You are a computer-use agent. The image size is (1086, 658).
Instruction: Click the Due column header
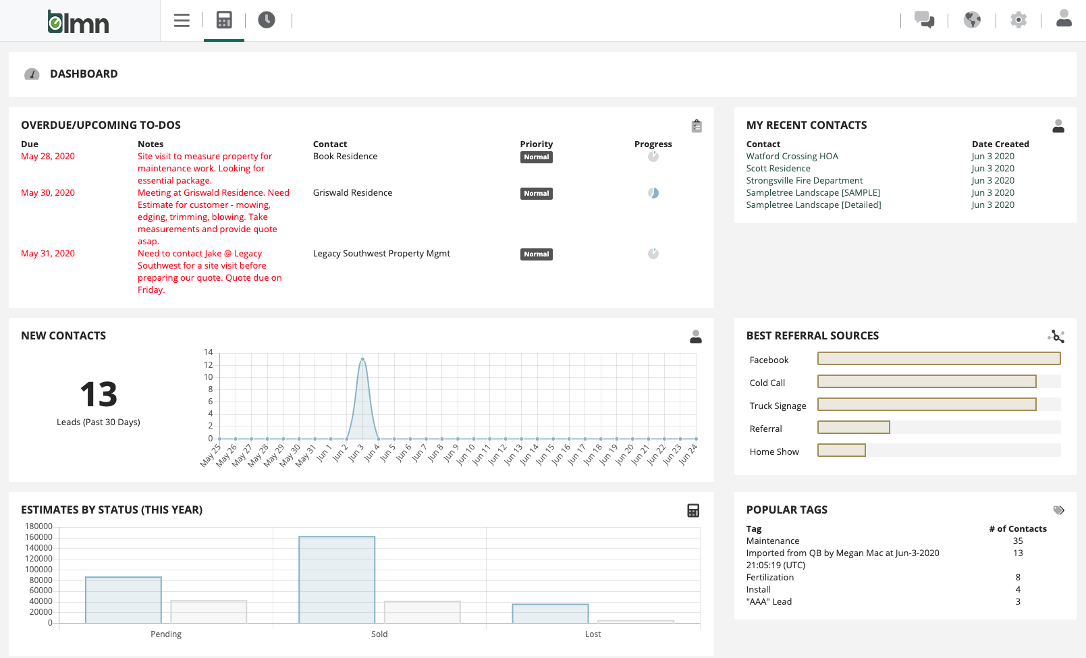click(30, 144)
